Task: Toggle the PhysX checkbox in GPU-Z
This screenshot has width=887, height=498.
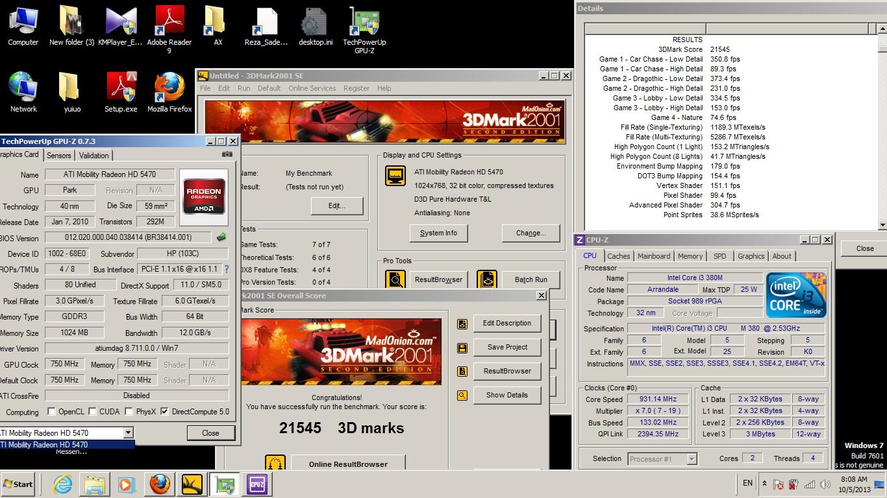Action: pos(129,412)
